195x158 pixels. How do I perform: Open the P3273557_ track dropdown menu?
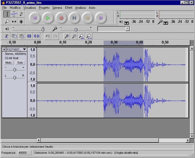point(24,49)
